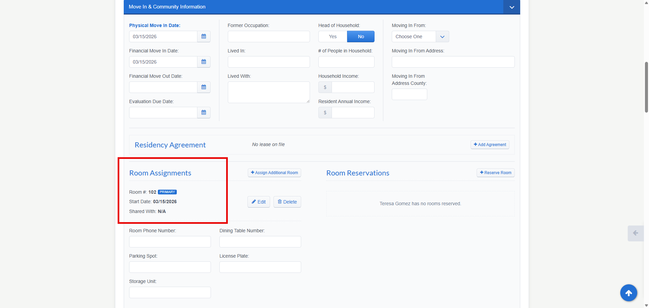The image size is (649, 308).
Task: Click the Room Phone Number input
Action: 170,242
